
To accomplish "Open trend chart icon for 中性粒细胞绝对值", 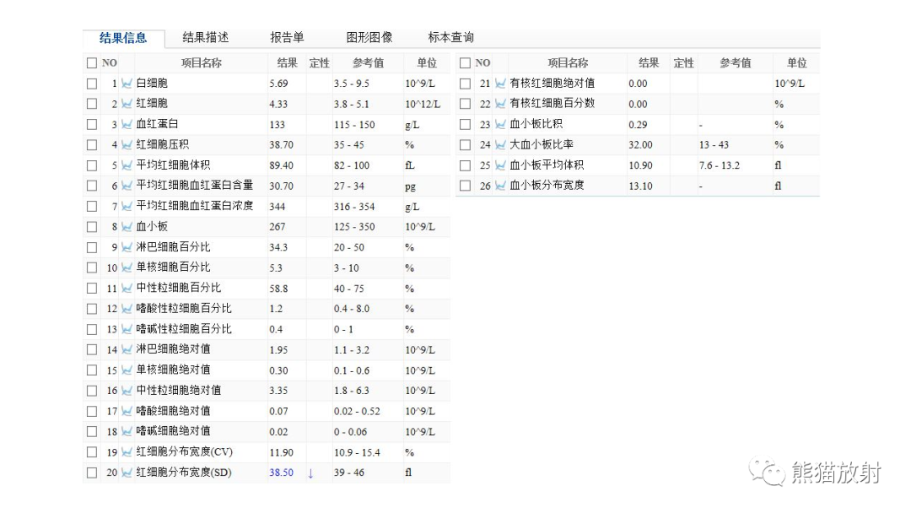I will 127,391.
